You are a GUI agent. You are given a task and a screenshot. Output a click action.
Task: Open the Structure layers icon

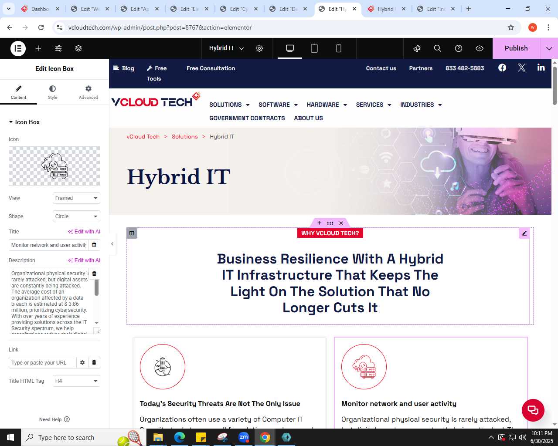(x=78, y=48)
